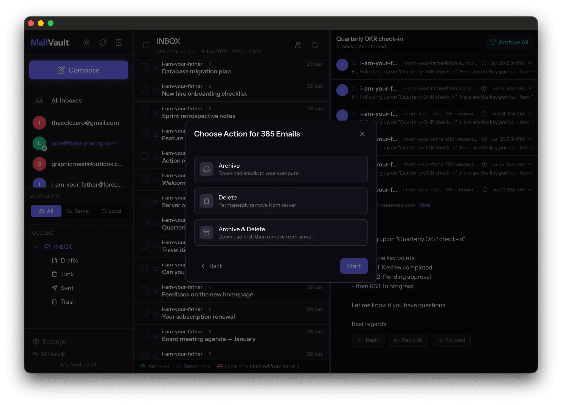Select the Archive & Delete option card
This screenshot has width=562, height=405.
tap(281, 232)
